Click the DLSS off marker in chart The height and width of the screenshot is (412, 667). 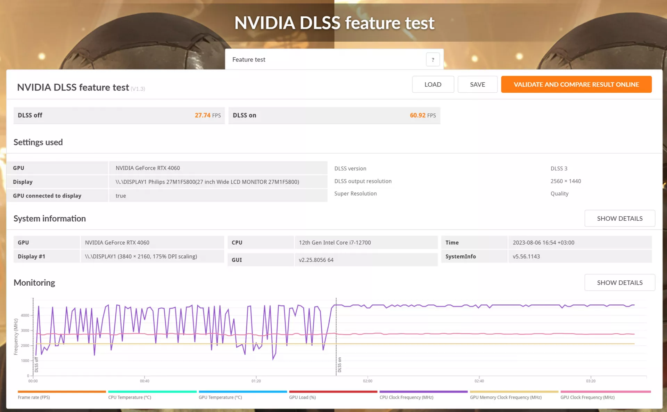36,364
